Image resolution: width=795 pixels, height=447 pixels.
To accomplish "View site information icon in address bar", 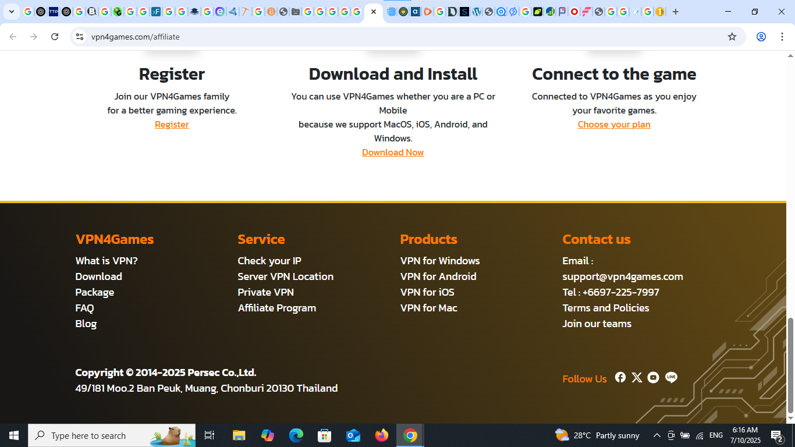I will coord(80,37).
